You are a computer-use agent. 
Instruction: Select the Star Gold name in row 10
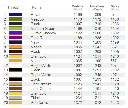tap(38, 56)
